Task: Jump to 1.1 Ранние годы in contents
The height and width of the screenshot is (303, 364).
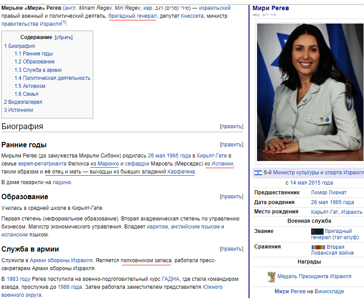Action: tap(34, 54)
